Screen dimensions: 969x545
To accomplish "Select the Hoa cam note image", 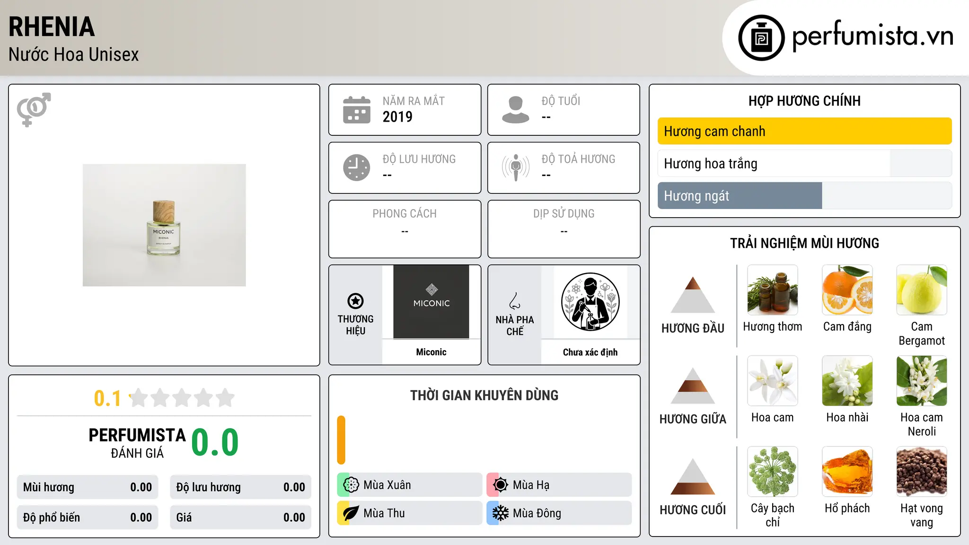I will tap(773, 381).
